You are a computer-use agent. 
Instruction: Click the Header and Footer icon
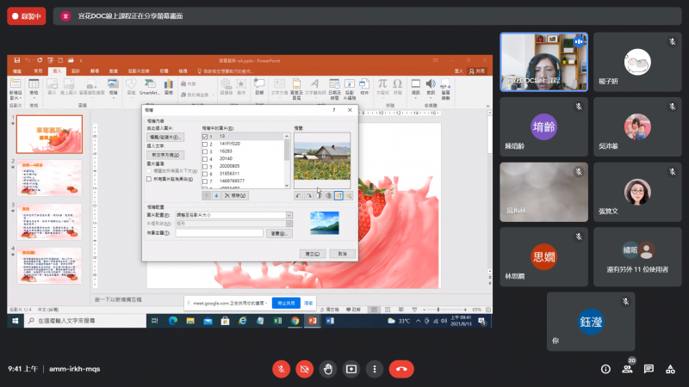(x=296, y=83)
